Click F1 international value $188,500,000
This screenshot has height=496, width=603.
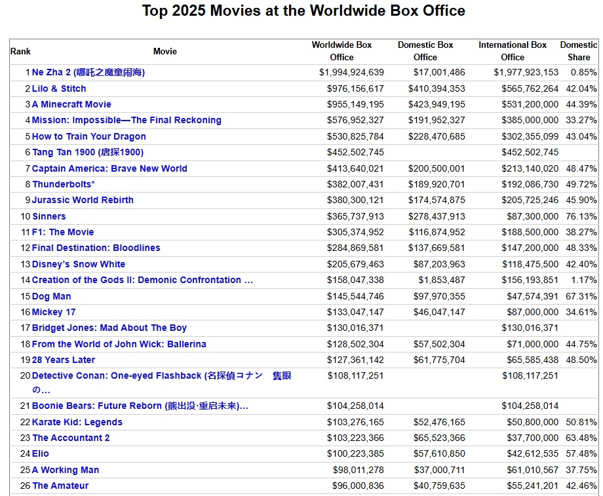[530, 232]
